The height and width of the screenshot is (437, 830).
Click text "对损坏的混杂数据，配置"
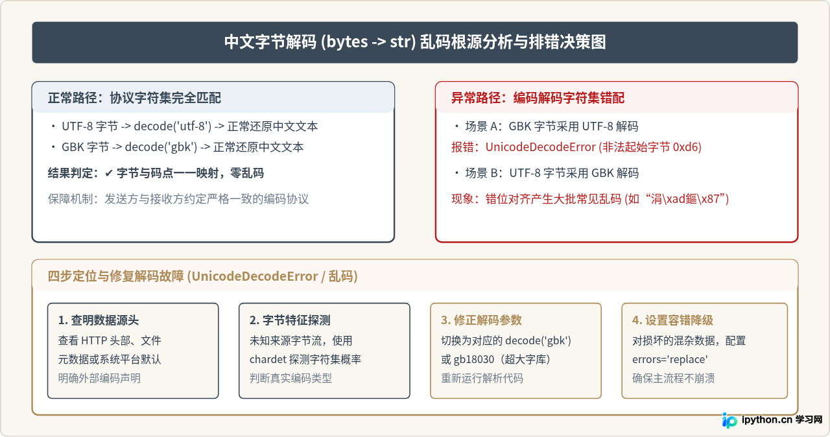click(x=689, y=340)
